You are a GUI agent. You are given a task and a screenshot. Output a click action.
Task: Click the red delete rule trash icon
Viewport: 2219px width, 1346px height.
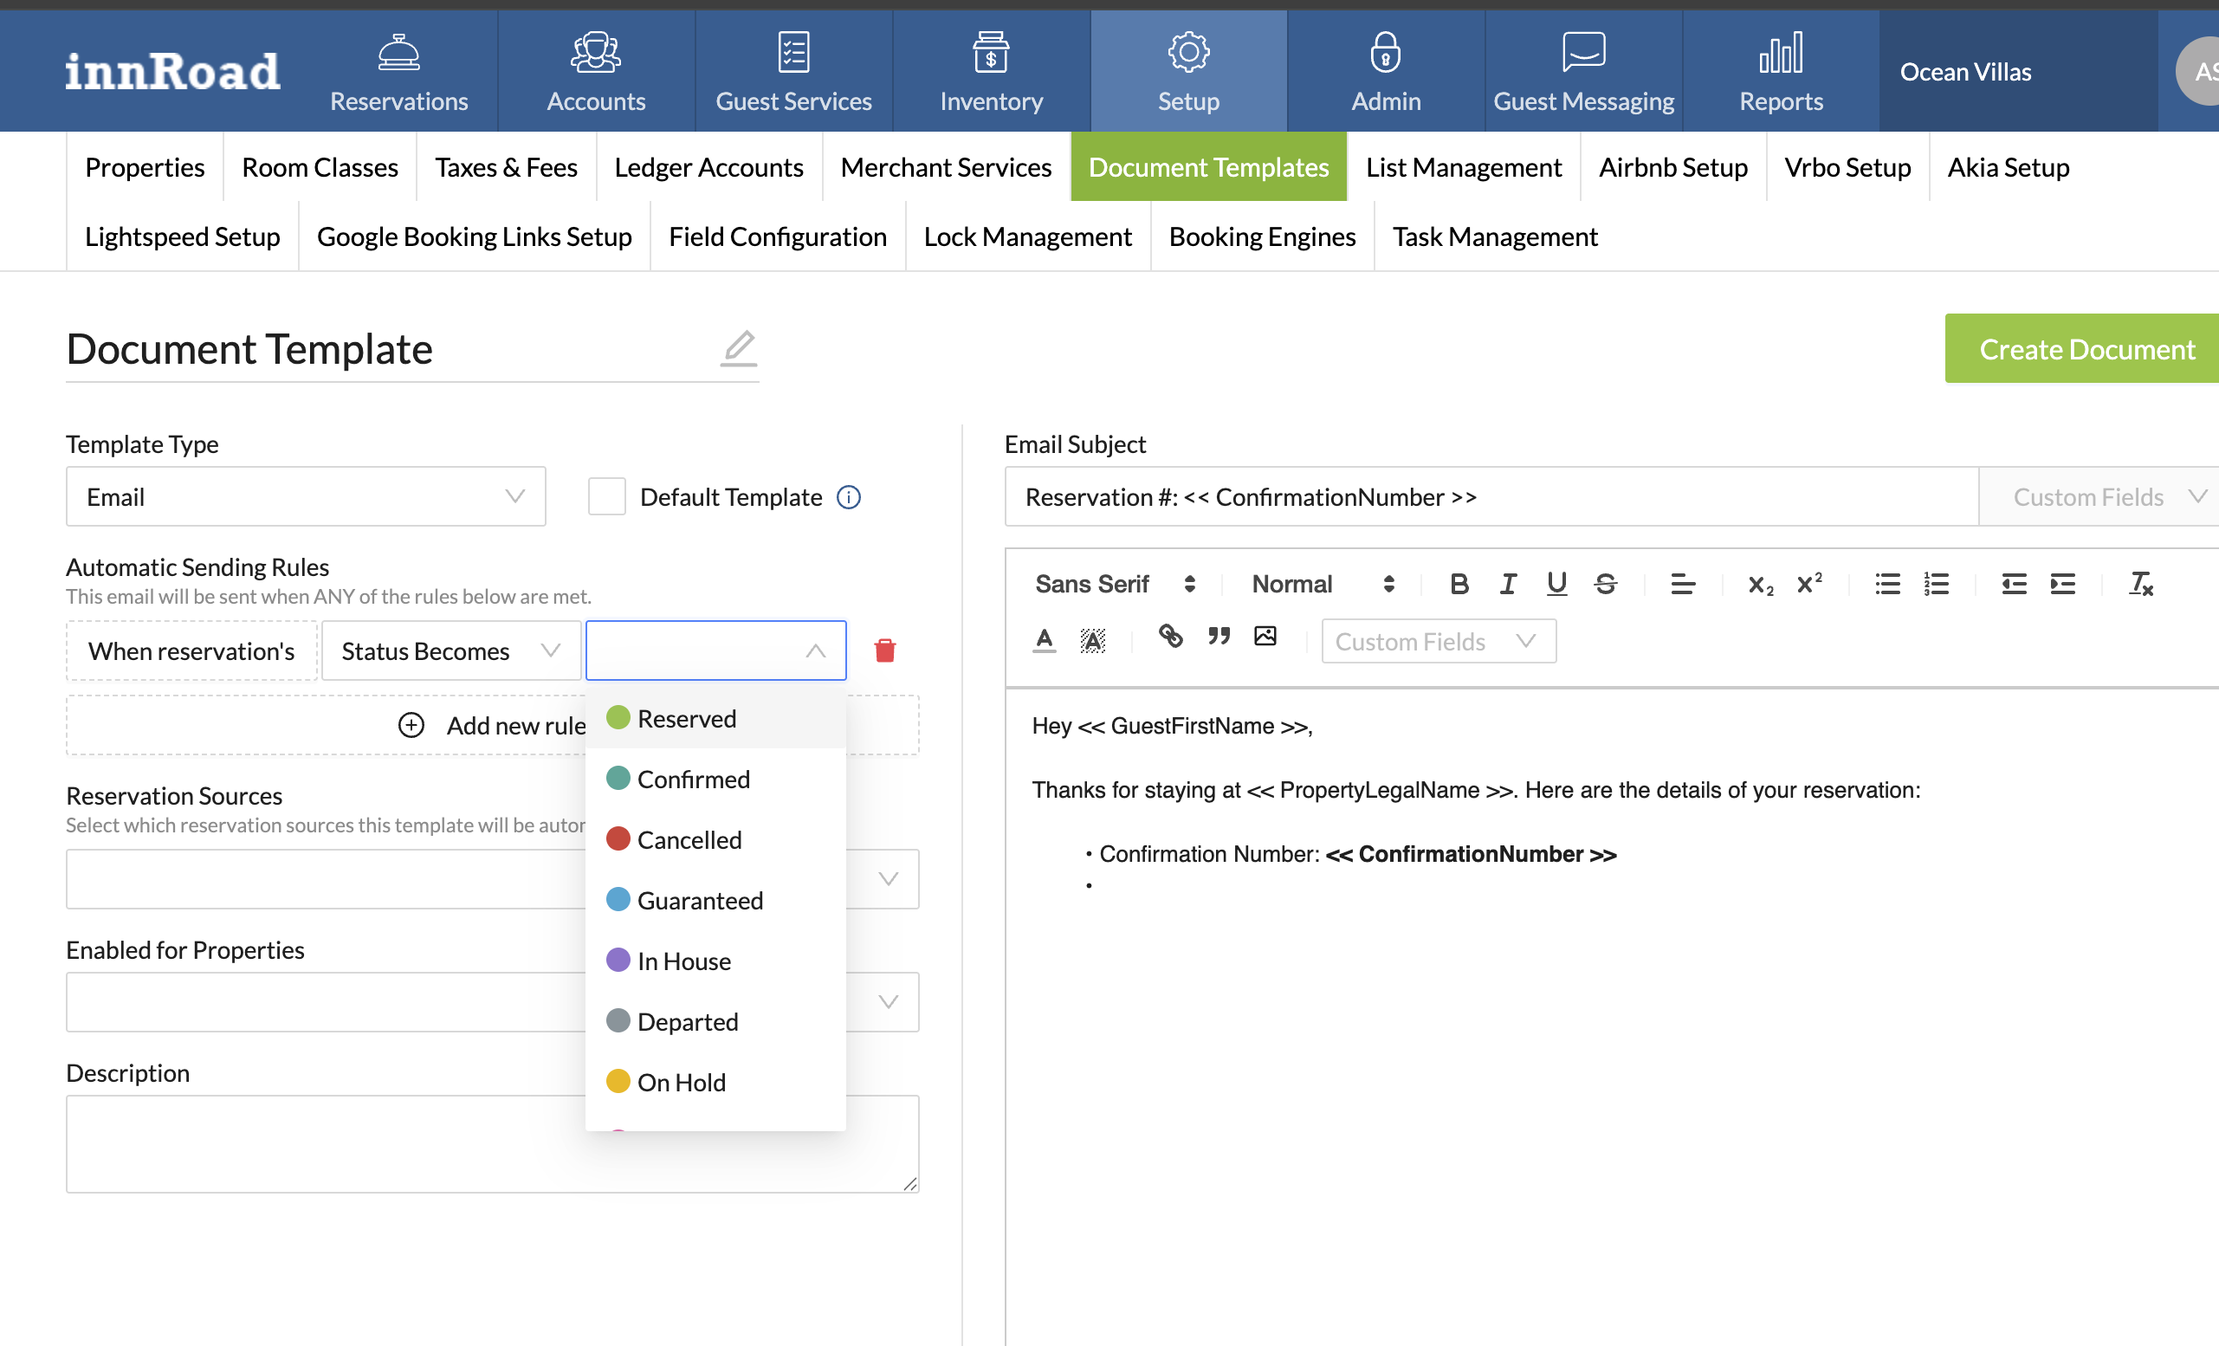tap(884, 650)
